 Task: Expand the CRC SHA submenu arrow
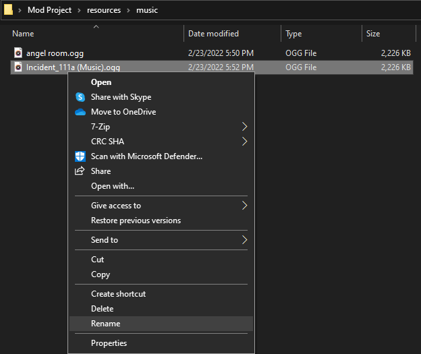[244, 142]
